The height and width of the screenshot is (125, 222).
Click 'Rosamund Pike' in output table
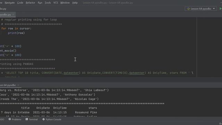point(86,112)
